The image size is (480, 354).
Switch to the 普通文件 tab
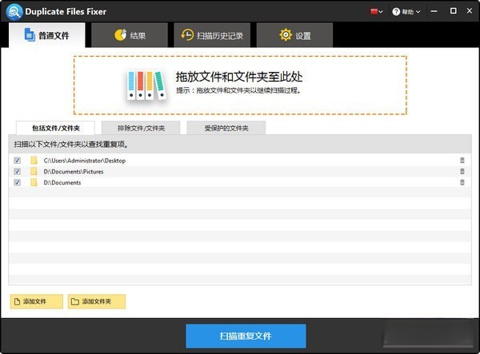pos(47,35)
